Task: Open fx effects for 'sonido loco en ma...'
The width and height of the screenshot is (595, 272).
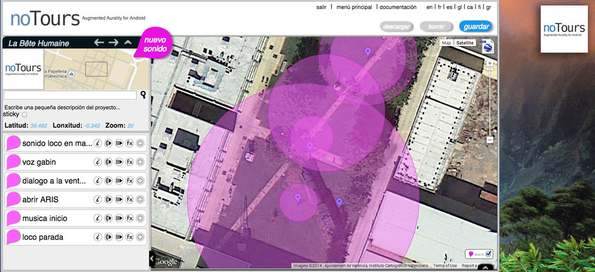Action: pyautogui.click(x=130, y=143)
